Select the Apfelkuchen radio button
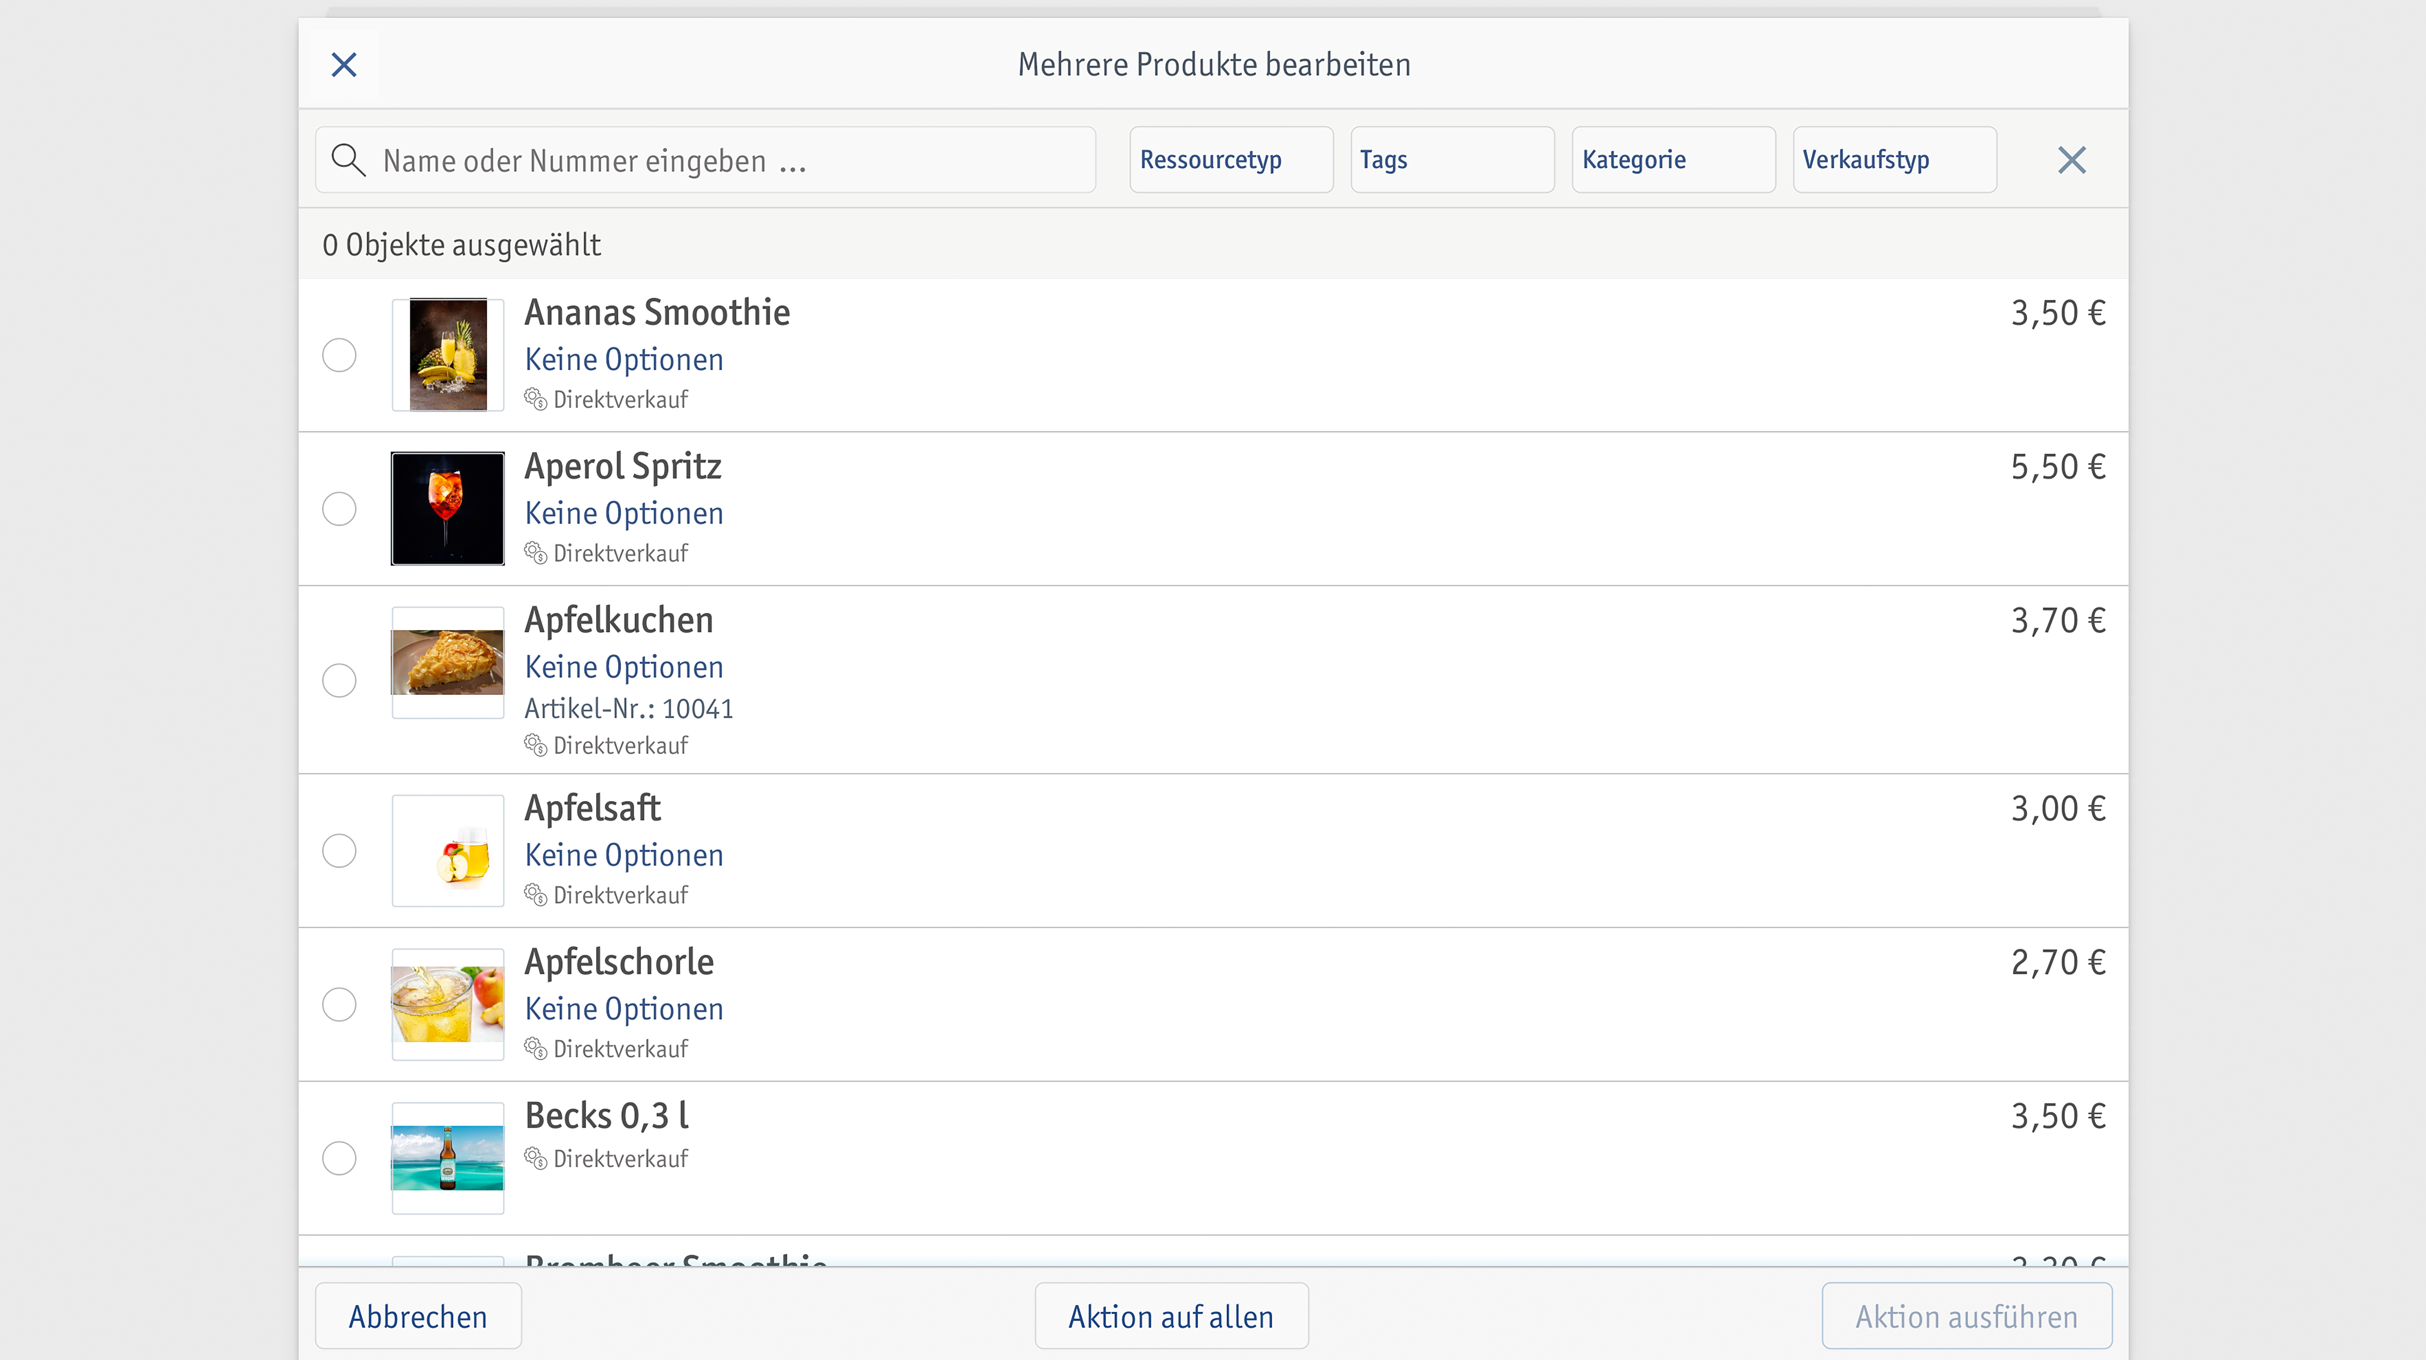Viewport: 2426px width, 1360px height. point(339,680)
